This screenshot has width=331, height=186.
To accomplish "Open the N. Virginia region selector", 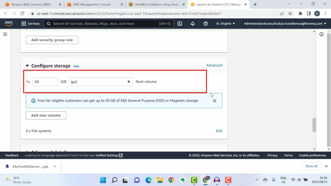I will pos(225,24).
